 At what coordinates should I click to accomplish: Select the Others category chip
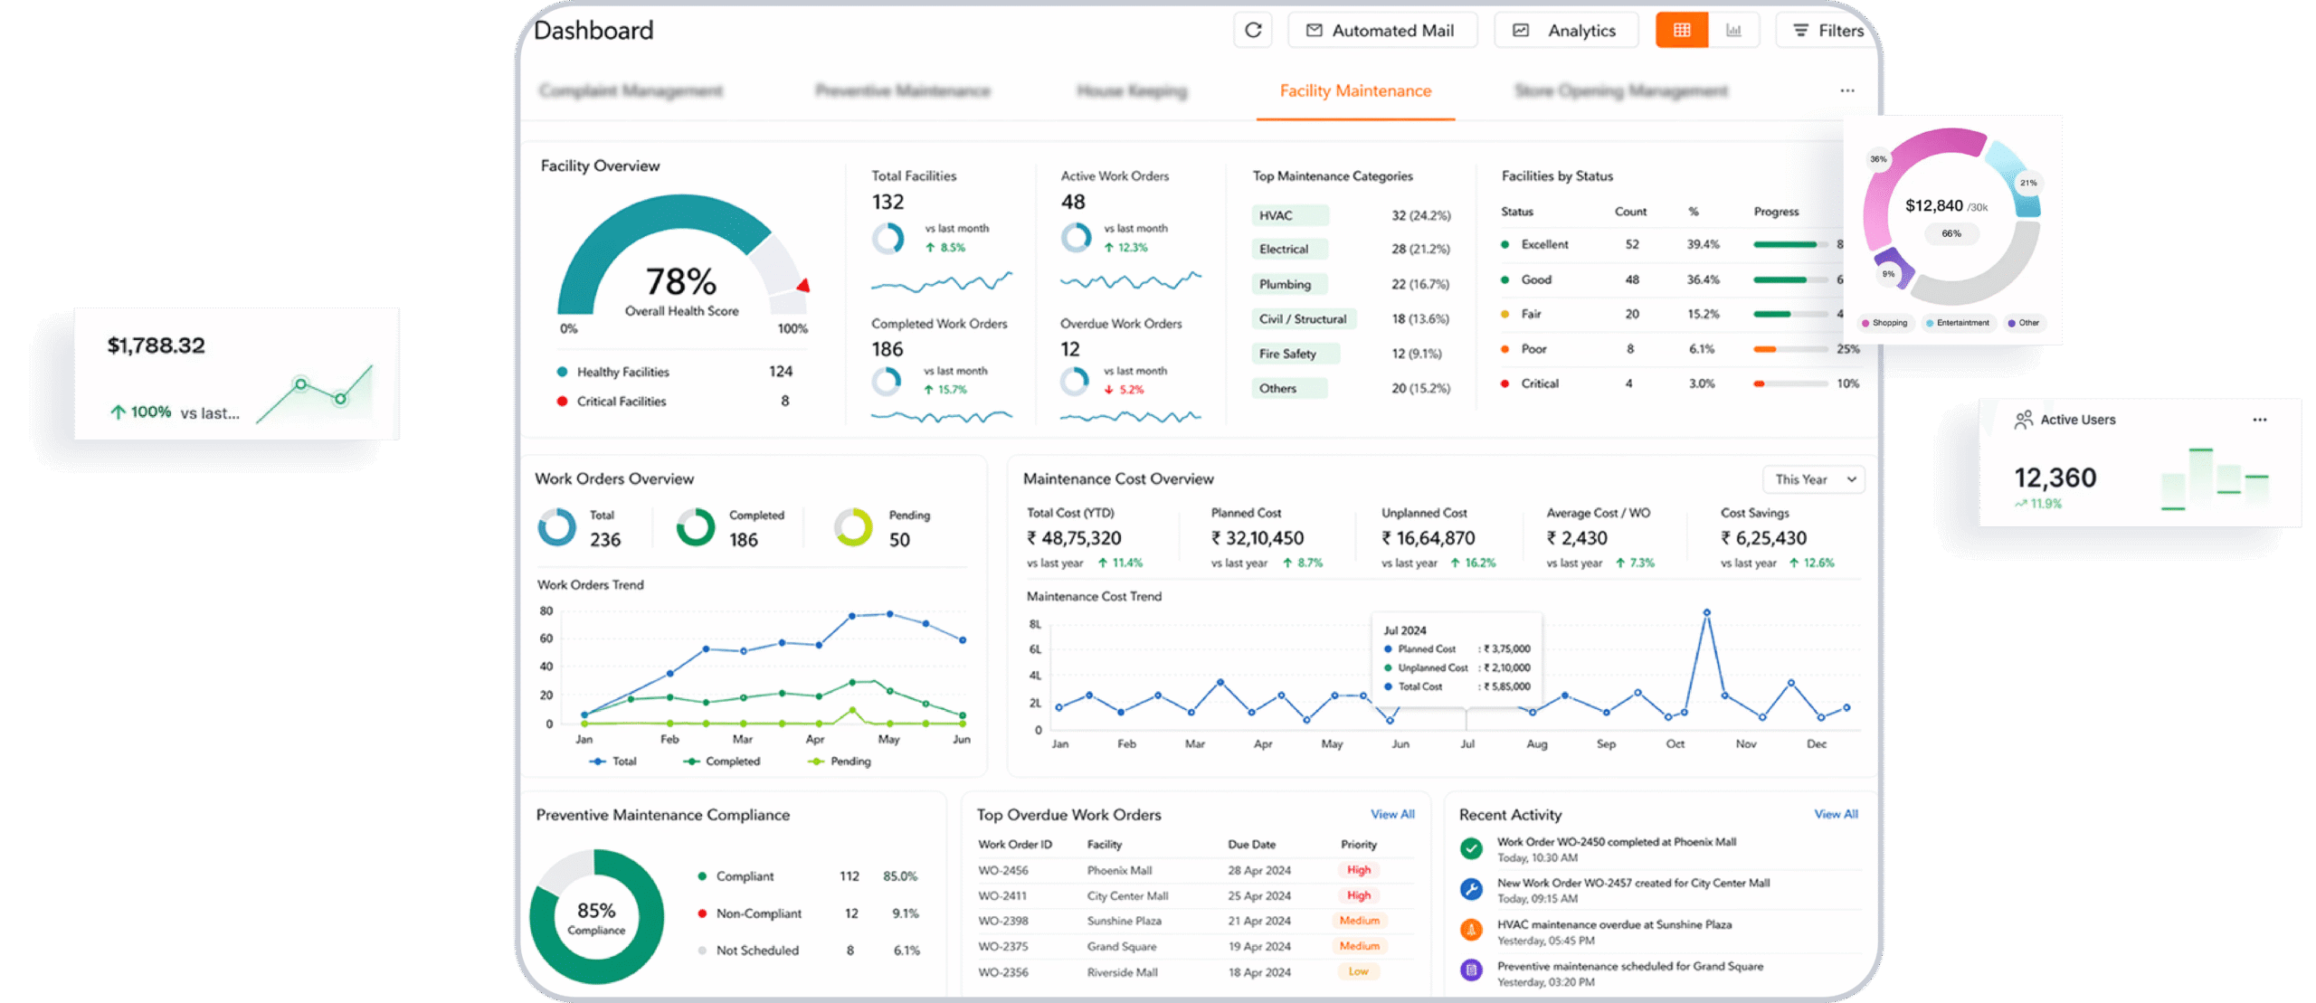pyautogui.click(x=1290, y=388)
